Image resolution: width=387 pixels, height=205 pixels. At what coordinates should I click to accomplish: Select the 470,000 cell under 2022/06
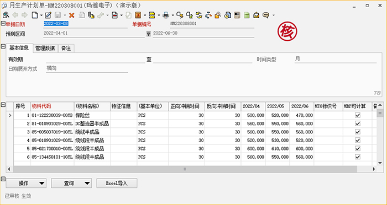point(302,115)
